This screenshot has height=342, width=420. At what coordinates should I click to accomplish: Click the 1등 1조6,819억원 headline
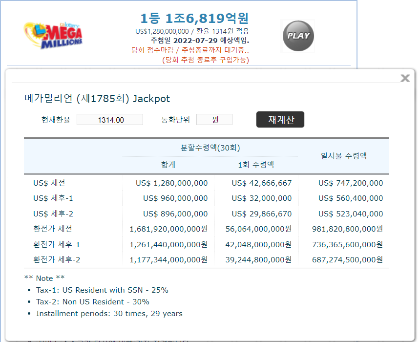195,18
